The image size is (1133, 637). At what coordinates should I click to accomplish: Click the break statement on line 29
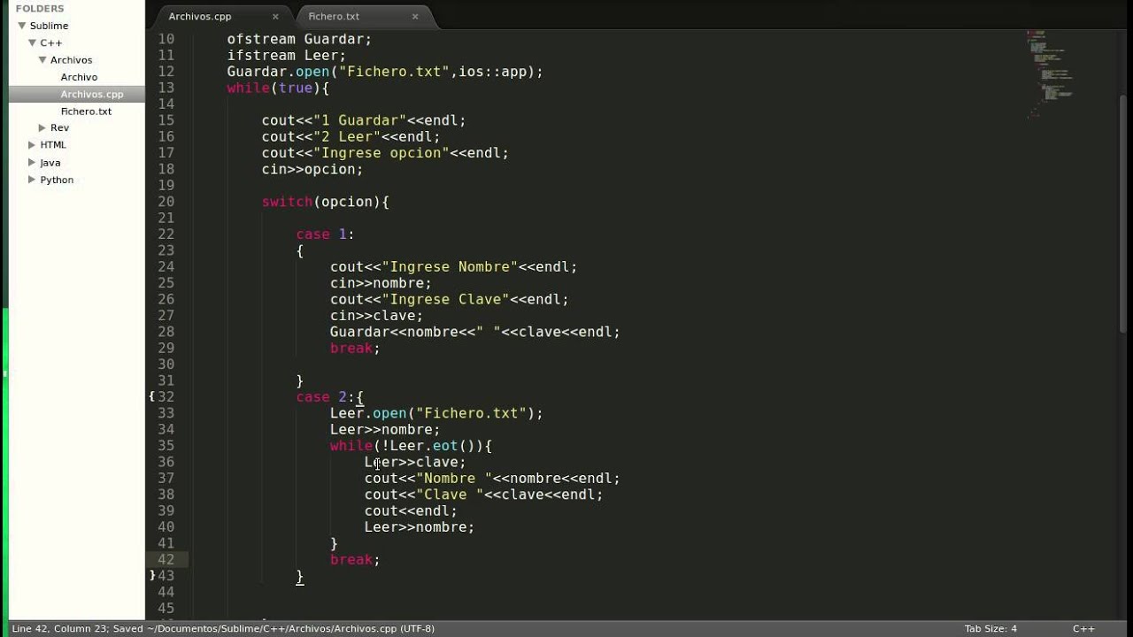click(x=355, y=349)
